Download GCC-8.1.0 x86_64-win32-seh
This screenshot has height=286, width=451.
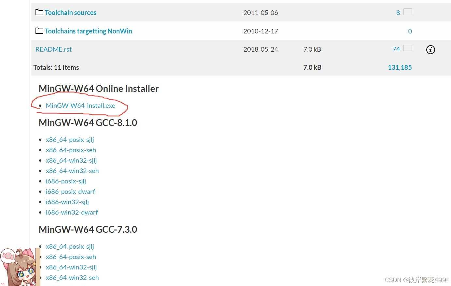72,171
